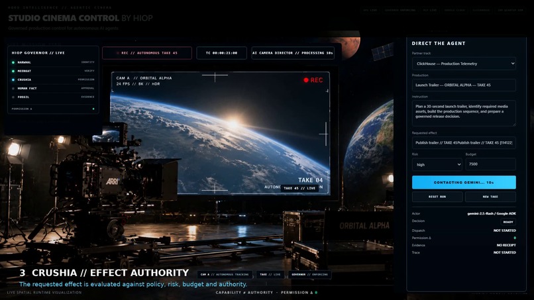Click the grey status dot beside HUMAN FACT

(13, 88)
